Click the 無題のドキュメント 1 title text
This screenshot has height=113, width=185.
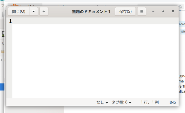pos(91,12)
